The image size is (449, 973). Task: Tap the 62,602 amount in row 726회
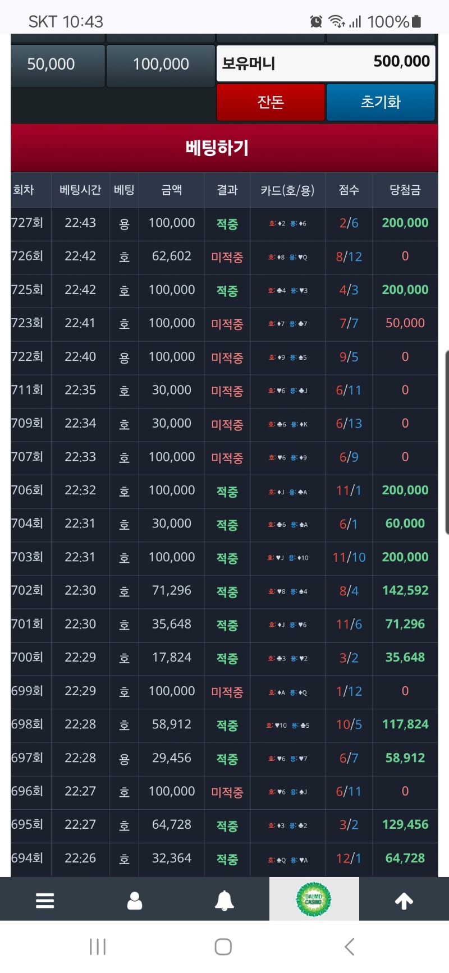click(x=172, y=256)
